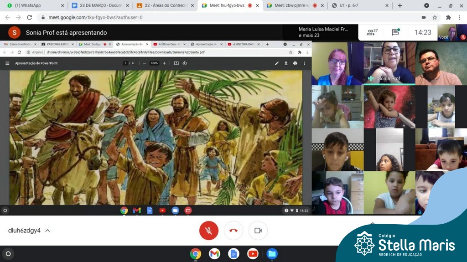
Task: Launch Gmail from the shelf
Action: (214, 254)
